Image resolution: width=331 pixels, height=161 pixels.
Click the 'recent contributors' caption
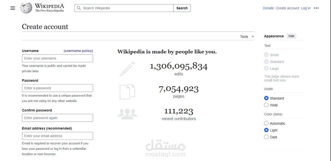tap(179, 119)
